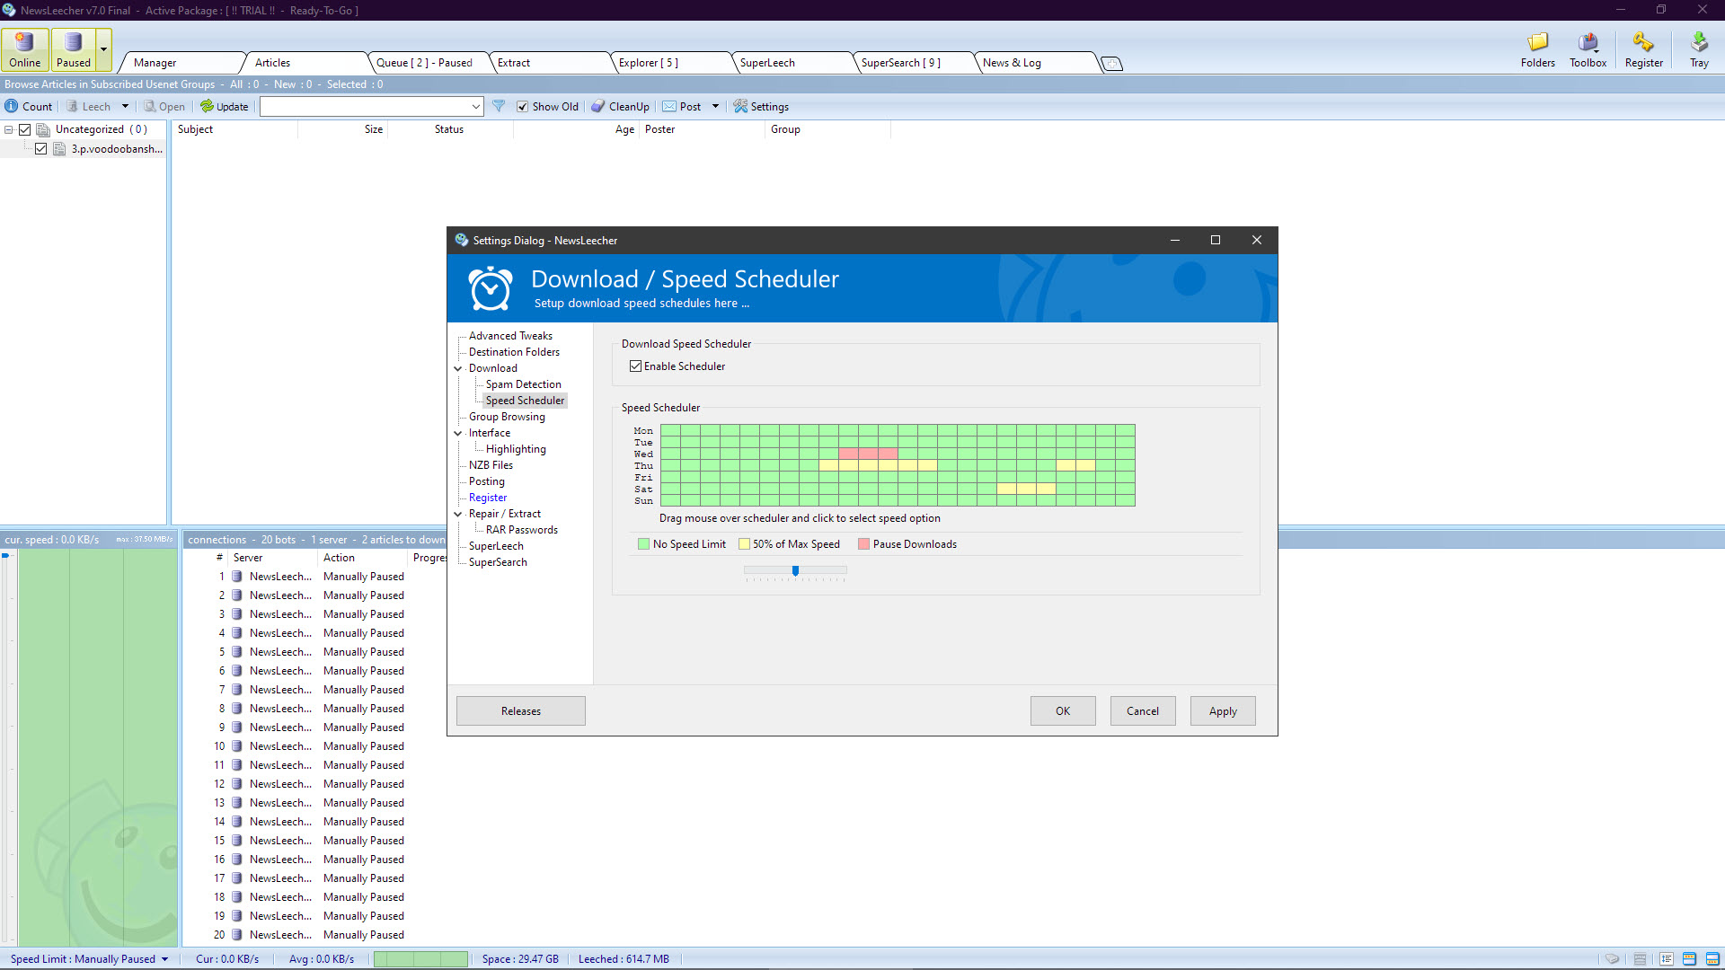The image size is (1725, 970).
Task: Open the Folders toolbar icon
Action: tap(1537, 42)
